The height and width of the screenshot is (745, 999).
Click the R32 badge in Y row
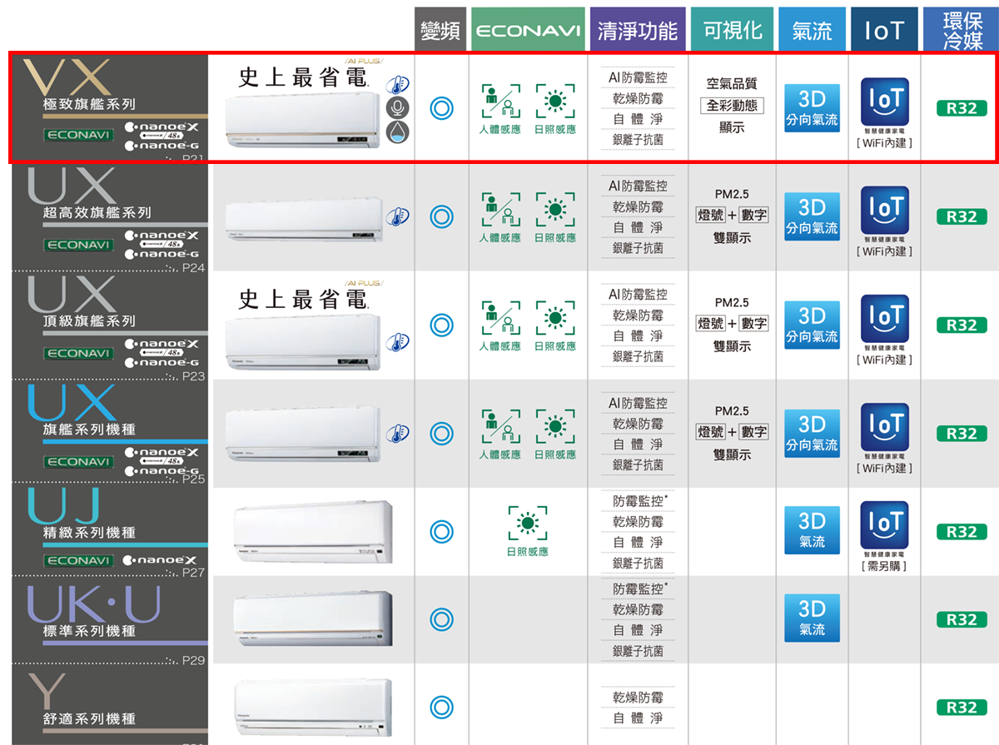tap(961, 707)
